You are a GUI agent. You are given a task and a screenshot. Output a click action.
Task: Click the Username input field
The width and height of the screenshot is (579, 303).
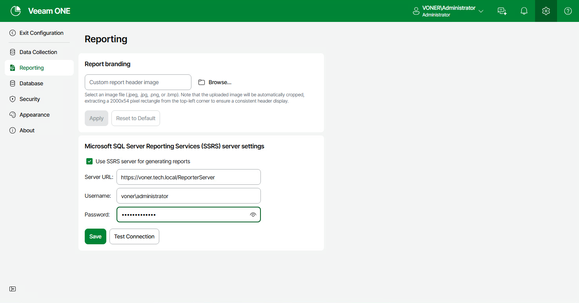[189, 196]
